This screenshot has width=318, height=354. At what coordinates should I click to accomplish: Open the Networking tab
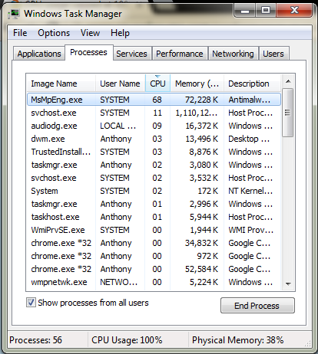(x=233, y=54)
